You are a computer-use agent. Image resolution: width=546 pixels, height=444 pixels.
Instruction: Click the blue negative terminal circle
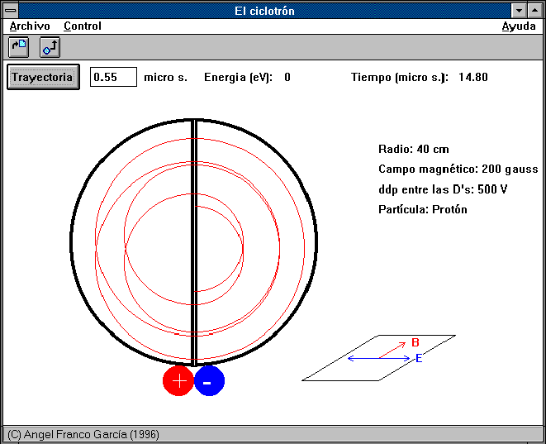point(209,380)
